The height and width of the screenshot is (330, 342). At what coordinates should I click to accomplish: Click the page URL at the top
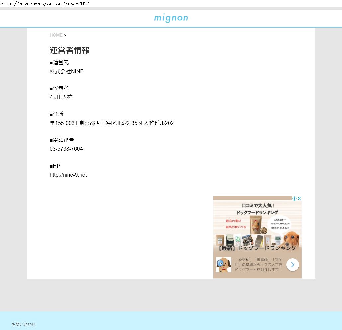(45, 4)
